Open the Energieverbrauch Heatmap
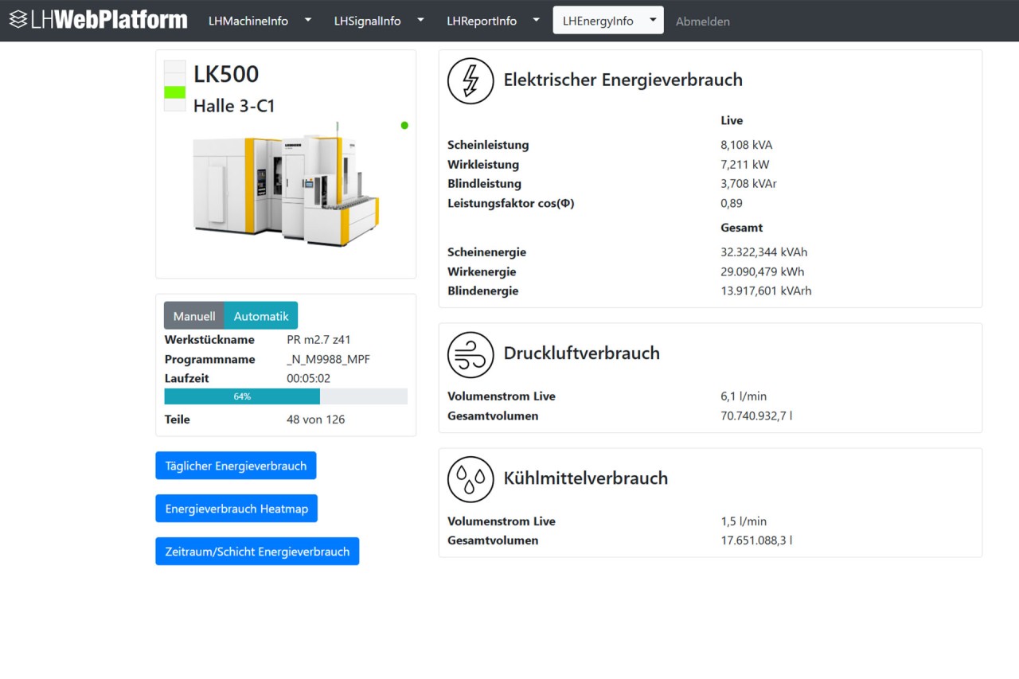The image size is (1019, 679). (236, 509)
